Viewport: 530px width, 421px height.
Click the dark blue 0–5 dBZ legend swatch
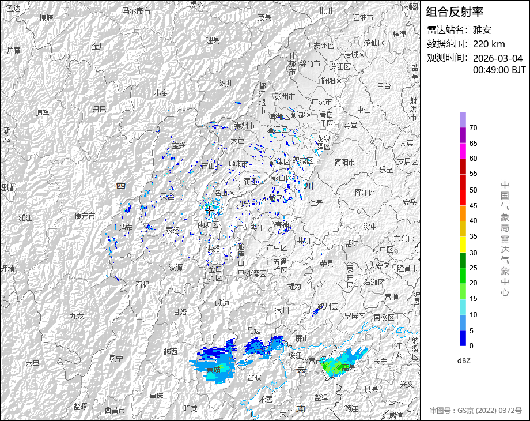pyautogui.click(x=463, y=338)
